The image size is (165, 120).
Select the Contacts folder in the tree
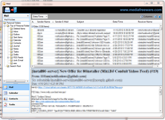point(17,43)
